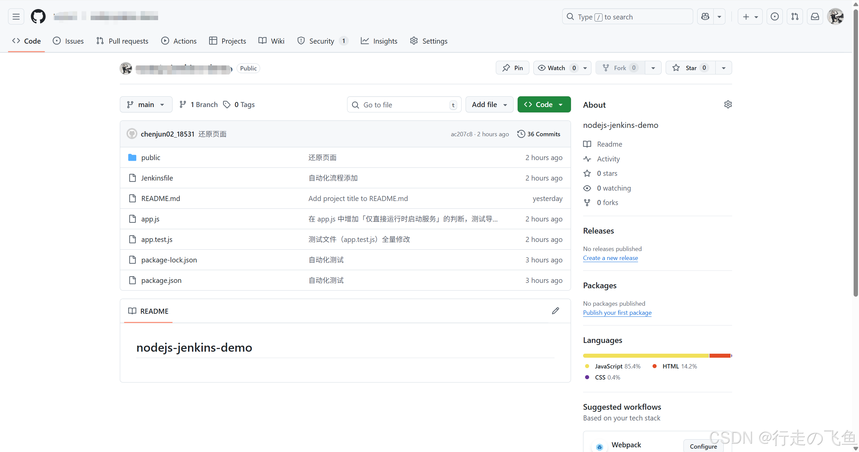Image resolution: width=859 pixels, height=452 pixels.
Task: Fork the repository
Action: [620, 68]
